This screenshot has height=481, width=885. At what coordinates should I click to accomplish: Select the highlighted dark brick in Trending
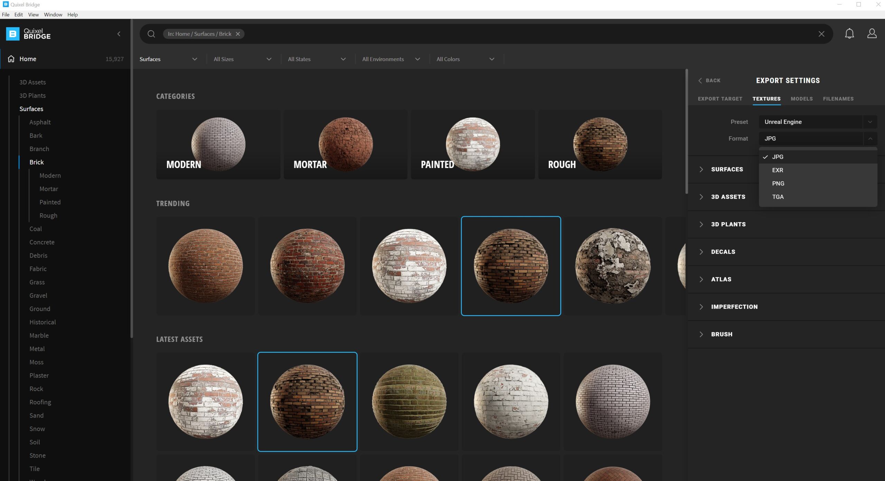(511, 266)
